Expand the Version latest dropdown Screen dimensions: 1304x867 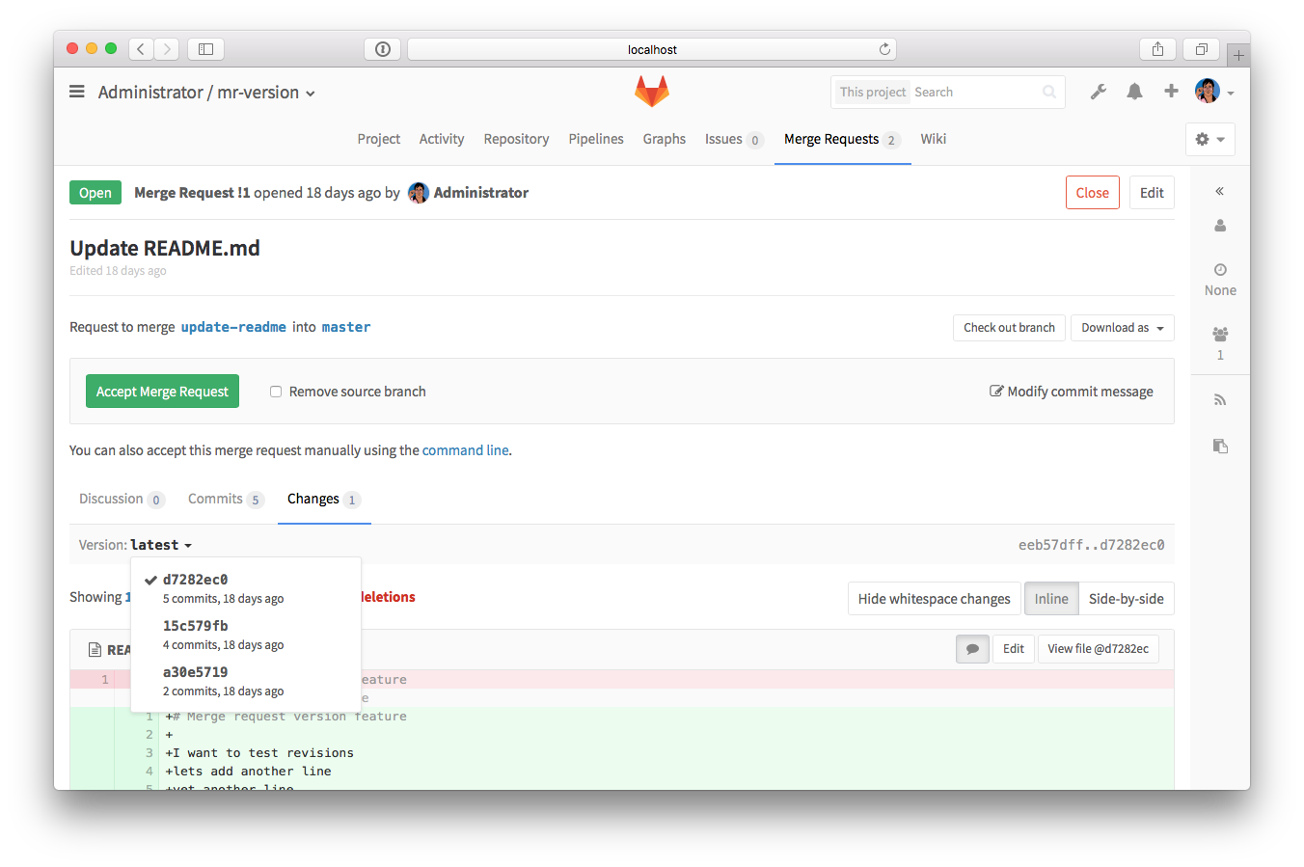click(x=160, y=545)
